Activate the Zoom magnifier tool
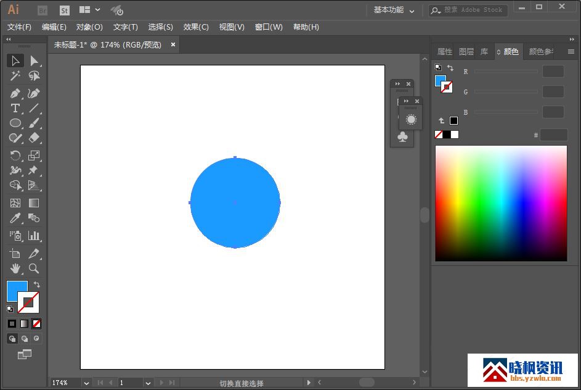The image size is (581, 390). click(x=34, y=268)
